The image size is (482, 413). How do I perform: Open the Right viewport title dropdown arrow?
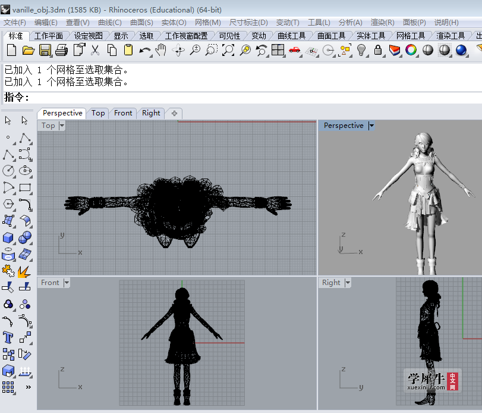(348, 283)
